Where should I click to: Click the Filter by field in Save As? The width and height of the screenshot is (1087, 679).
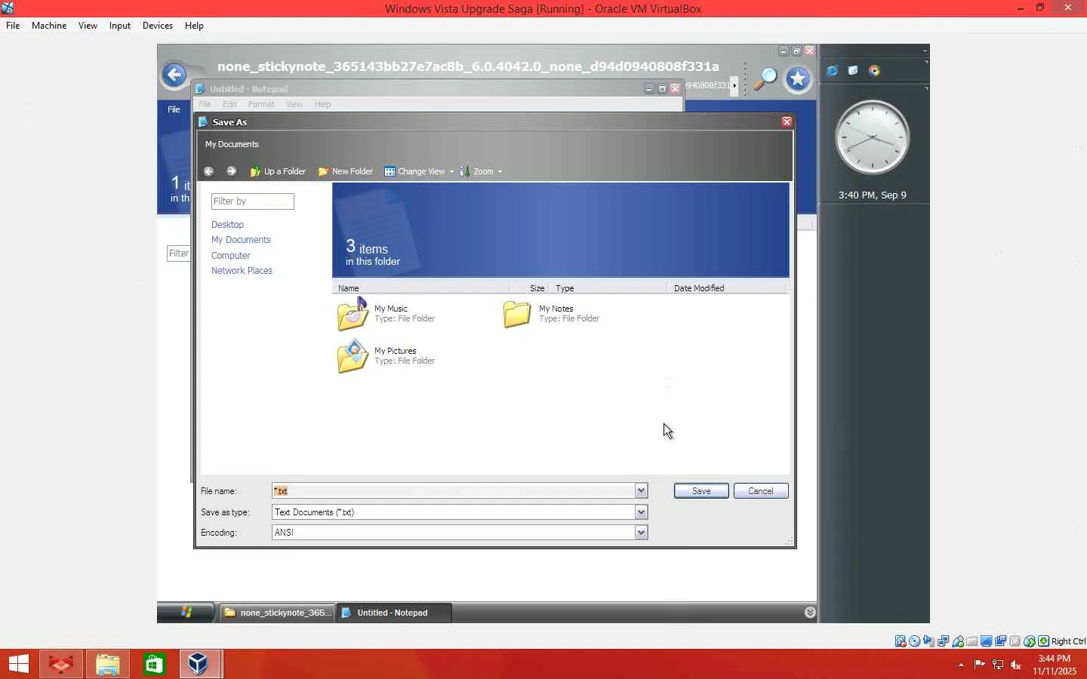(x=253, y=201)
